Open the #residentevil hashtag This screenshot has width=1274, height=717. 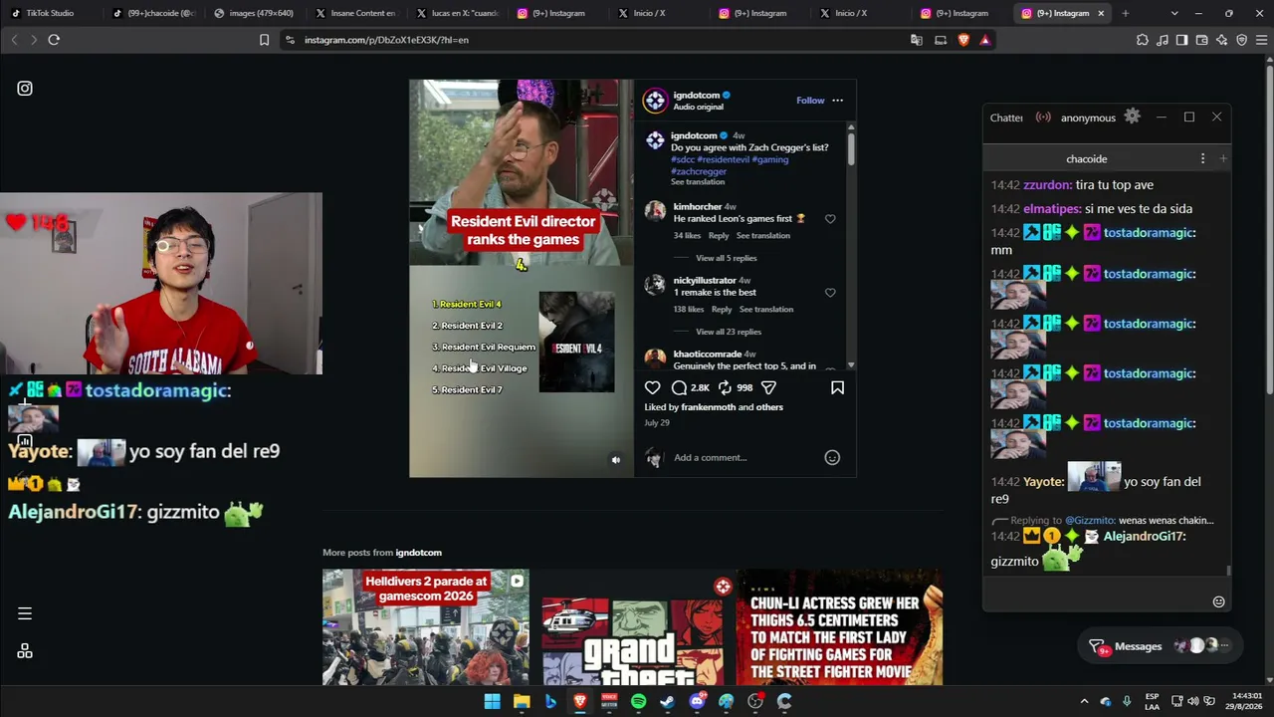(x=723, y=159)
